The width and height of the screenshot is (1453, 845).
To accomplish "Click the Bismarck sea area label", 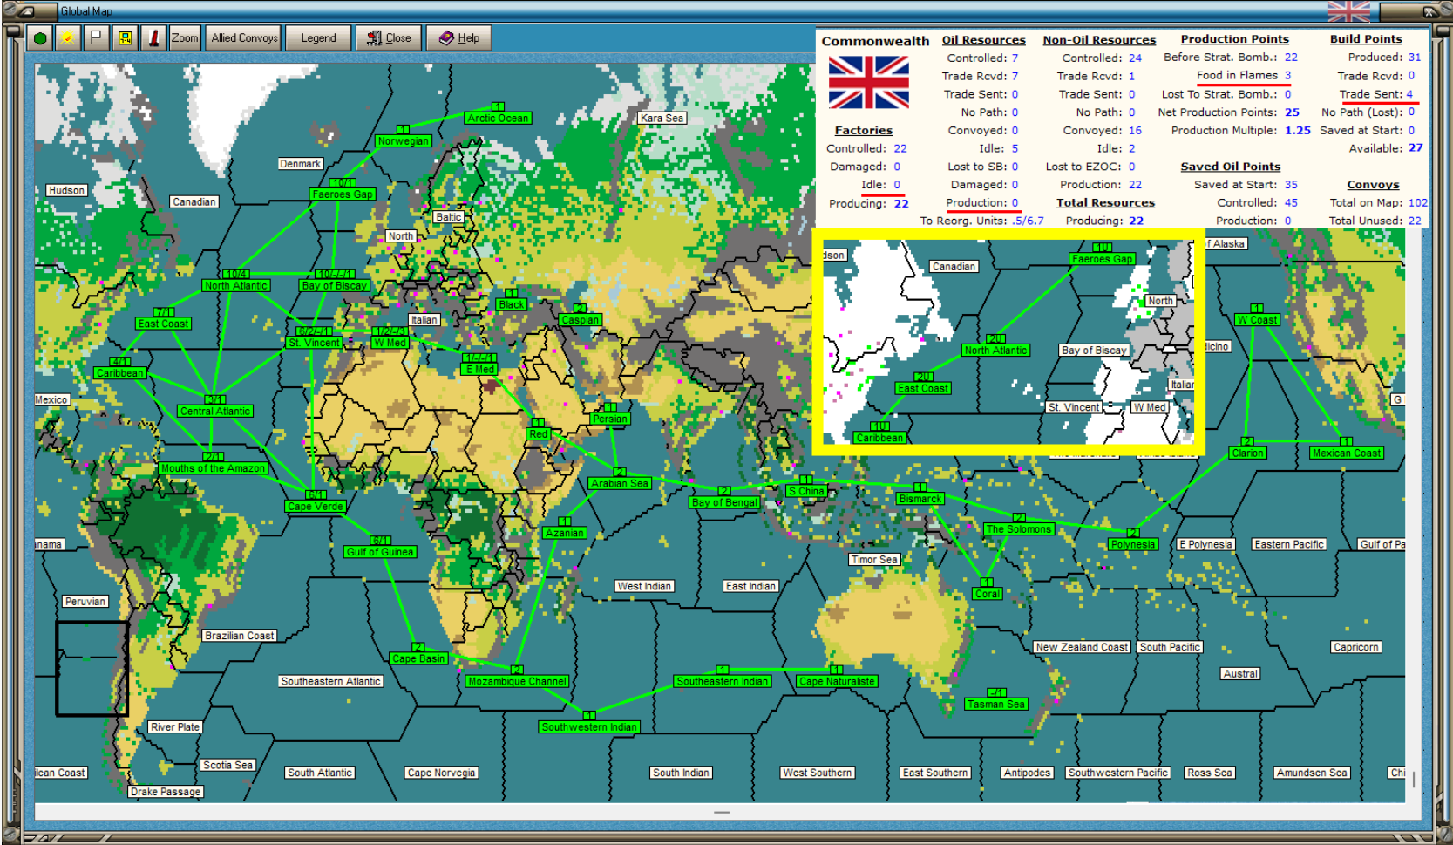I will coord(920,499).
